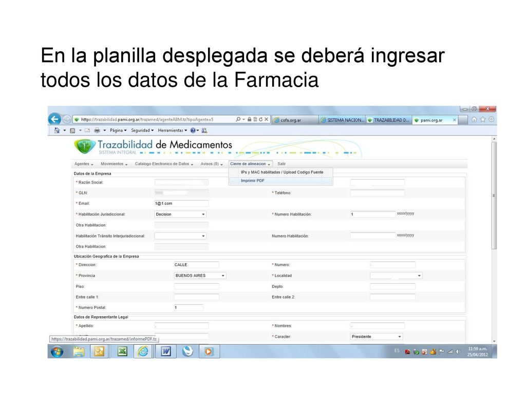Click the Teléfono input field
This screenshot has width=526, height=394.
pyautogui.click(x=378, y=193)
